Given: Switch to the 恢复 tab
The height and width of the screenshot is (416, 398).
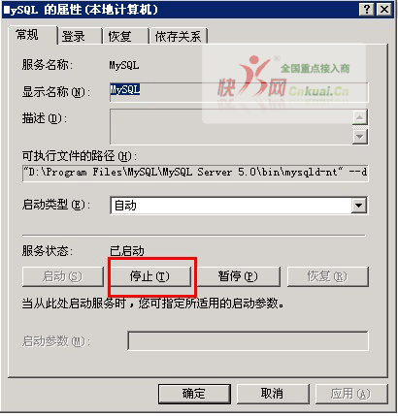Looking at the screenshot, I should (125, 36).
